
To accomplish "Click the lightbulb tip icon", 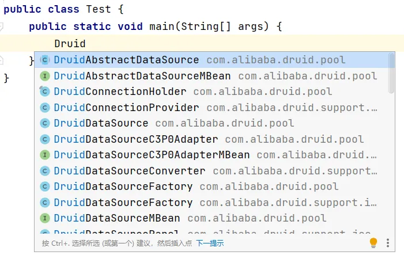I will pyautogui.click(x=373, y=243).
